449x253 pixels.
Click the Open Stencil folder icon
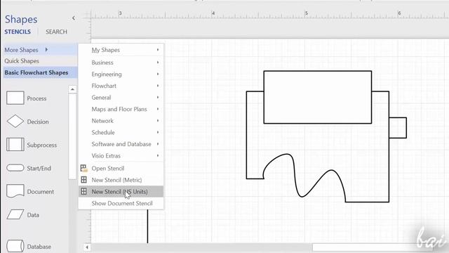coord(83,169)
